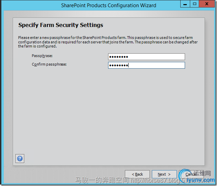The height and width of the screenshot is (186, 217).
Task: Click the Passphrase label
Action: [x=42, y=56]
